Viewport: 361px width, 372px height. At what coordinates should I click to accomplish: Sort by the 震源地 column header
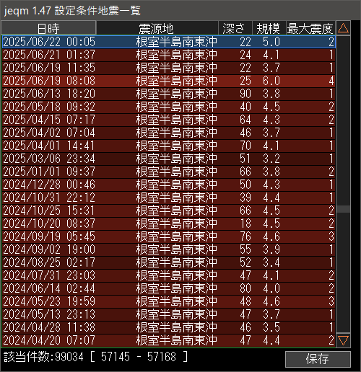(157, 28)
